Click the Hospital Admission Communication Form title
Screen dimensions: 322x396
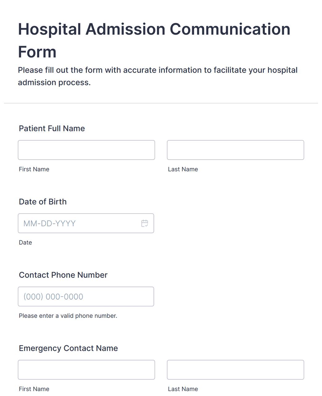(154, 40)
